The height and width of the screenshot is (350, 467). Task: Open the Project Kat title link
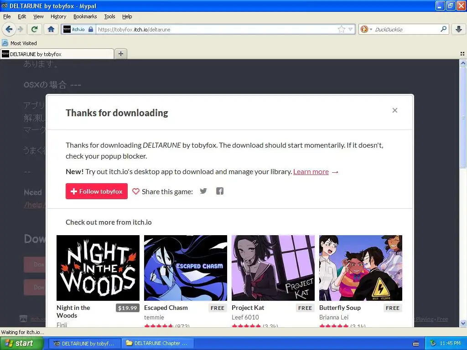tap(248, 308)
